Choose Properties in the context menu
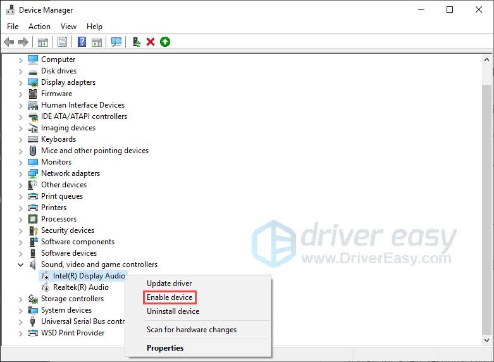This screenshot has width=494, height=362. point(165,348)
